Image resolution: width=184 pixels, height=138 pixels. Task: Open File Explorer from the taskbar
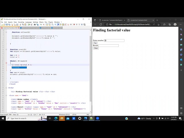point(62,118)
